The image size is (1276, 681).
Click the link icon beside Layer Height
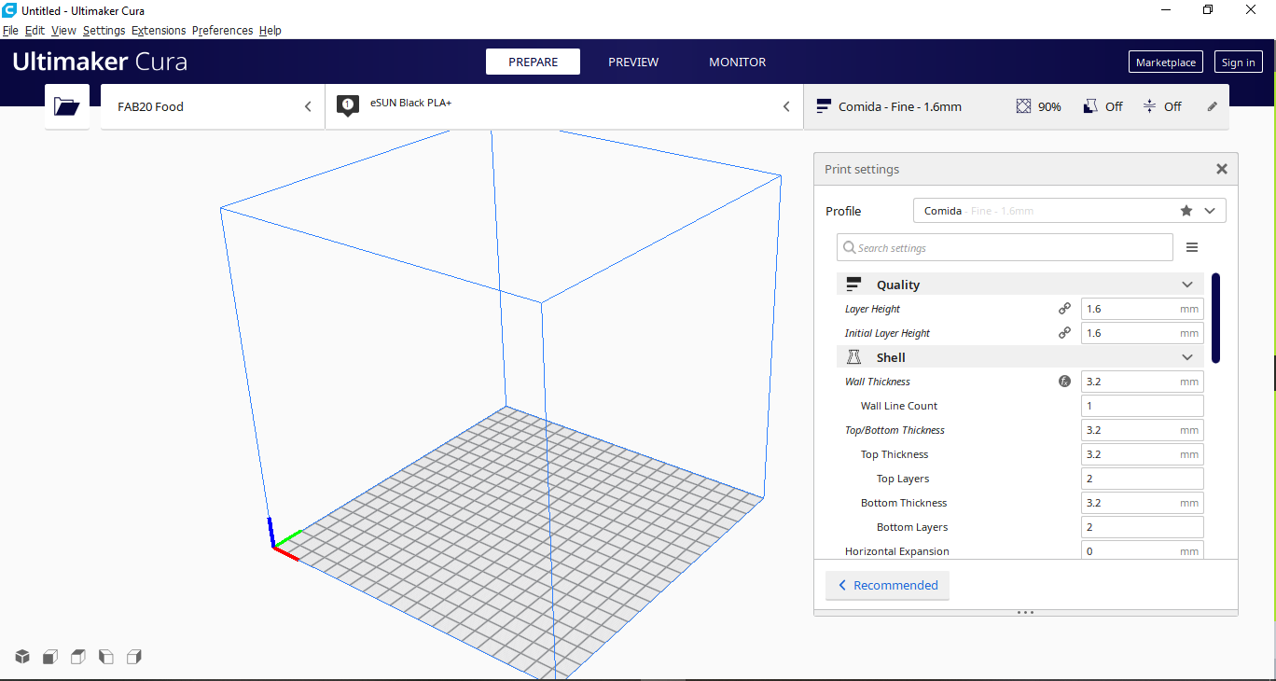pos(1064,309)
